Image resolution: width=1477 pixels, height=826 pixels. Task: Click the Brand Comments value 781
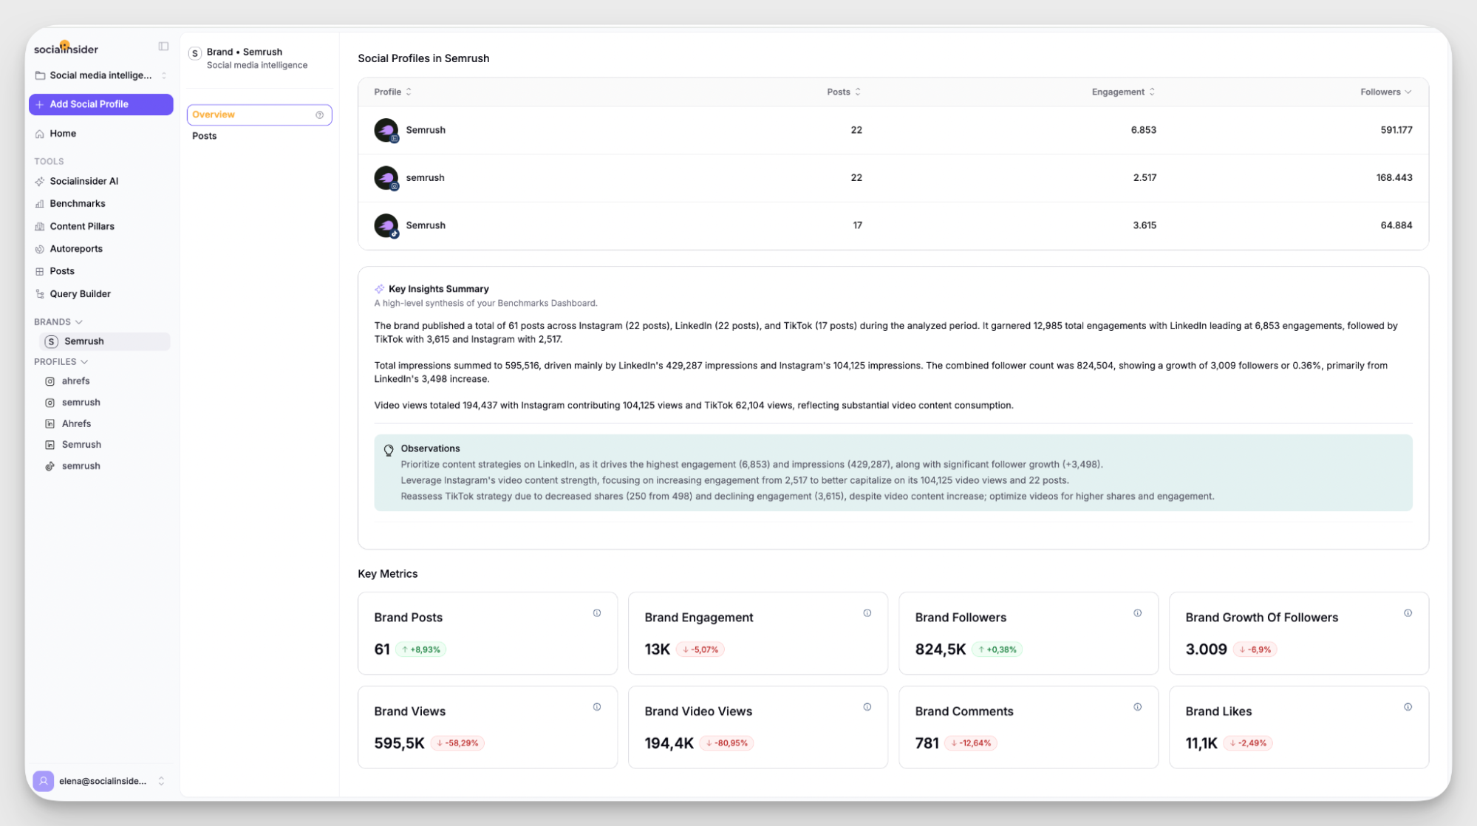927,743
